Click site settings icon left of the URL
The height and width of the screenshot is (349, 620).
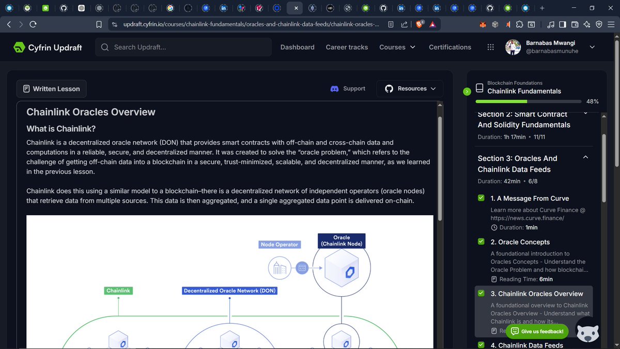pos(114,24)
